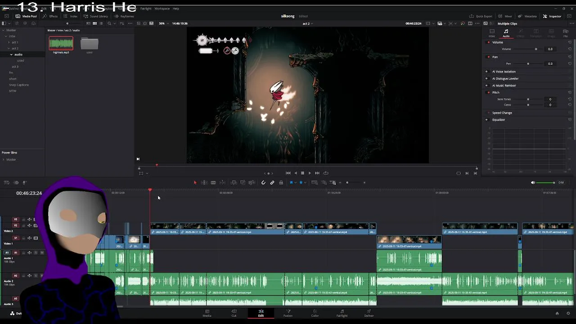Toggle the Pitch section enable switch
The image size is (576, 324).
pyautogui.click(x=489, y=92)
